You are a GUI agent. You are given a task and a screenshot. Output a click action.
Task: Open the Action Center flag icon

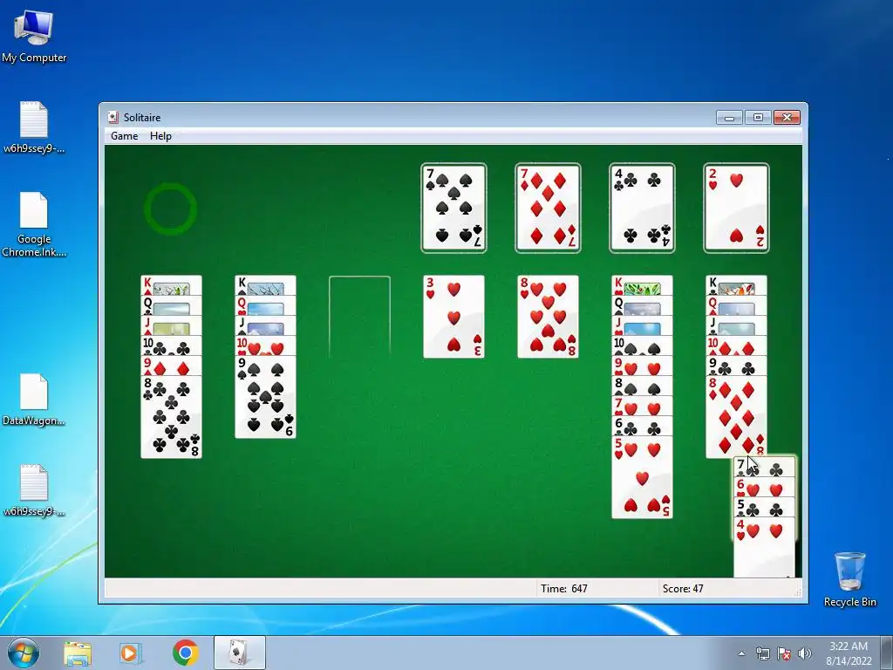coord(784,653)
